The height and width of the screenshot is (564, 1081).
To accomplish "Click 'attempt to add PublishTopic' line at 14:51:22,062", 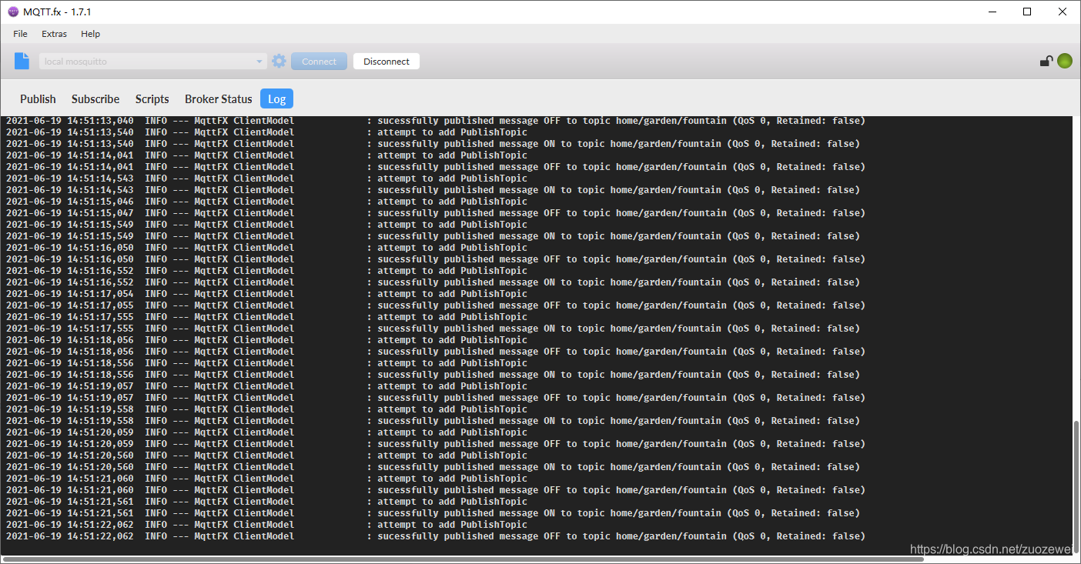I will coord(266,525).
